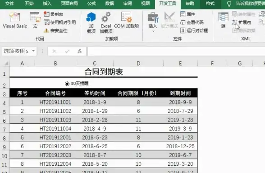Open the XML 源 source pane

pos(223,20)
